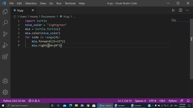Open Task View on taskbar
The image size is (193, 108).
(58, 106)
